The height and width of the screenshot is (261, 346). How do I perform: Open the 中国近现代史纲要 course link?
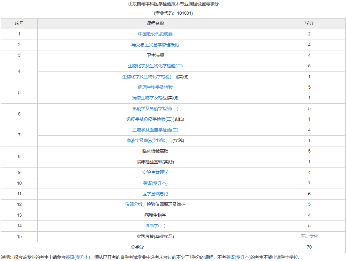[x=155, y=34]
